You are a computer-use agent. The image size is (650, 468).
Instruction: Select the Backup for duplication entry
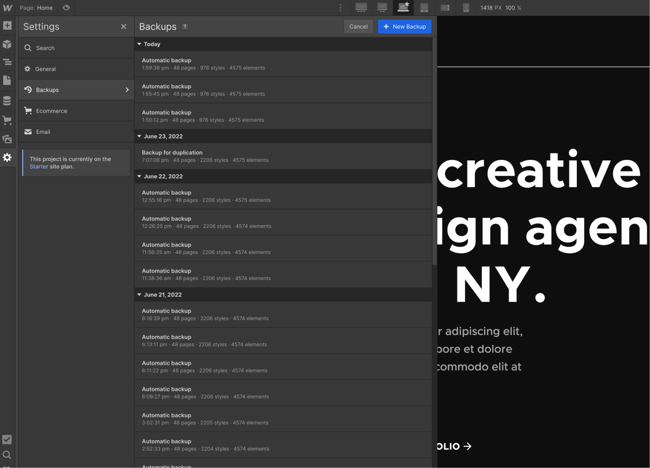click(x=283, y=156)
